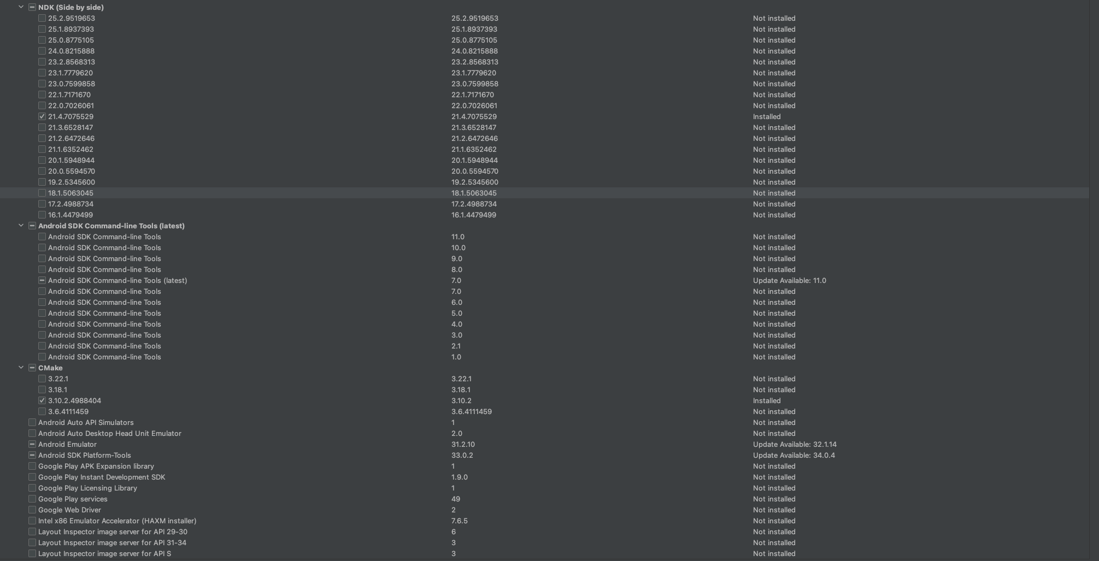Check NDK 21.2.6472646 checkbox
This screenshot has height=561, width=1099.
point(42,138)
